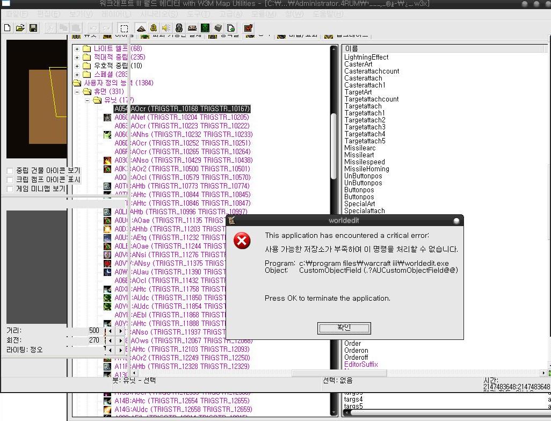Screen dimensions: 551x421
Task: Open the Trigger Editor 'a' icon
Action: (x=154, y=28)
